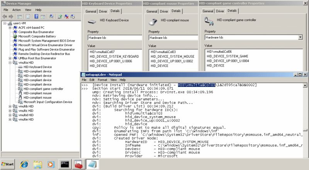309x170 pixels.
Task: Open the Notepad Format menu
Action: (102, 80)
